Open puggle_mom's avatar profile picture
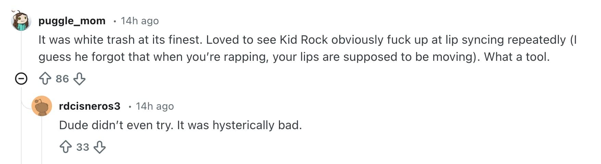 (21, 20)
